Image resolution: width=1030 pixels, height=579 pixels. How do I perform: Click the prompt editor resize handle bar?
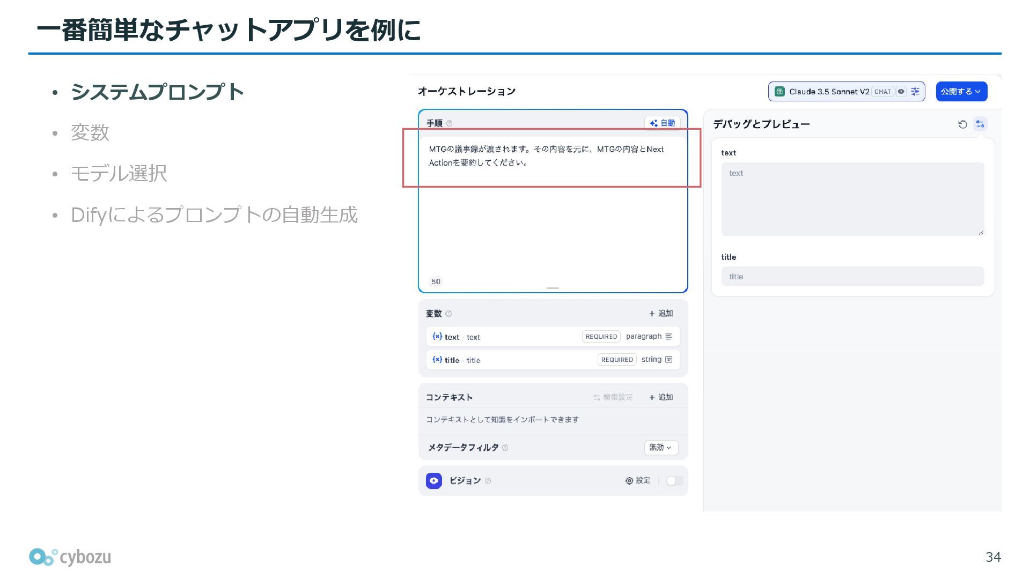point(553,288)
